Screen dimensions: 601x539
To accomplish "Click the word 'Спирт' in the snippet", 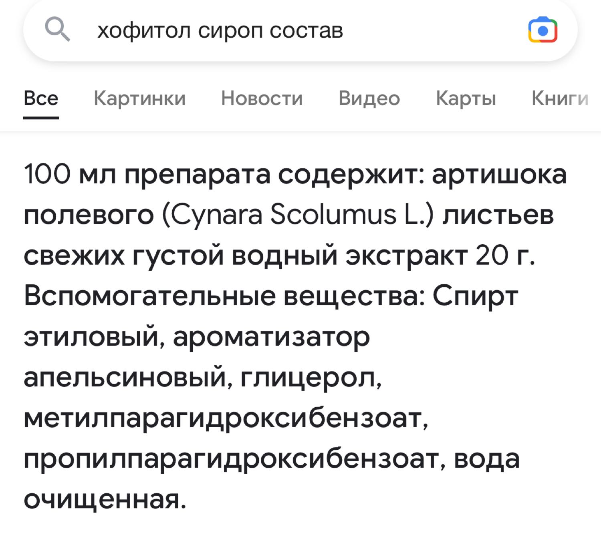I will [x=475, y=296].
